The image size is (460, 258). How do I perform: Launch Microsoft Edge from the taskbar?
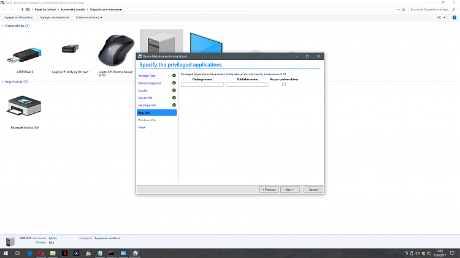pyautogui.click(x=29, y=252)
